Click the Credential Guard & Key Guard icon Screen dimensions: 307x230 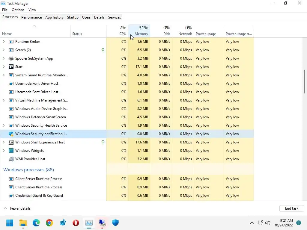pyautogui.click(x=11, y=196)
